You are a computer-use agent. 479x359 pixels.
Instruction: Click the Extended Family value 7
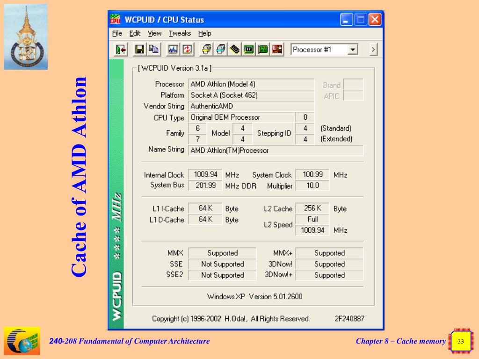click(198, 139)
